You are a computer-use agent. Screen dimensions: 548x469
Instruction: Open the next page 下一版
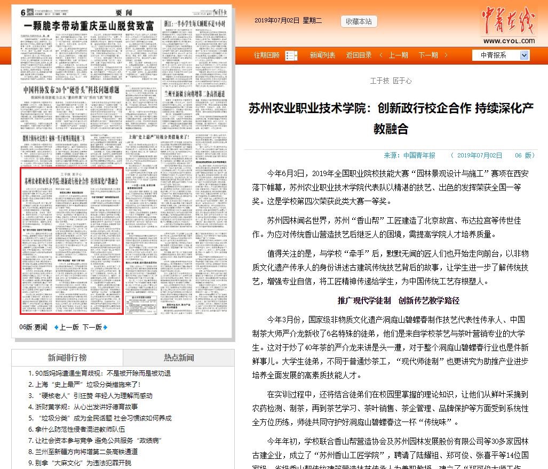(92, 328)
